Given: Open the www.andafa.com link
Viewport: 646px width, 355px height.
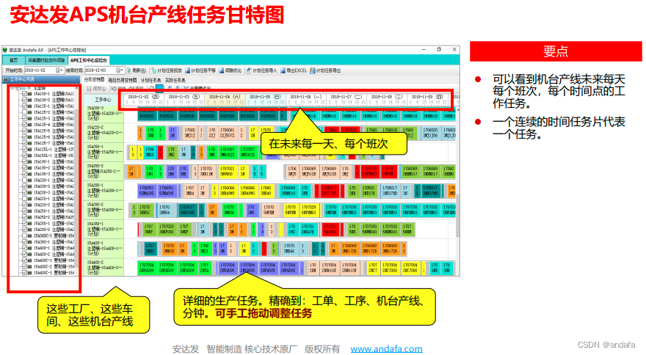Looking at the screenshot, I should [x=386, y=349].
